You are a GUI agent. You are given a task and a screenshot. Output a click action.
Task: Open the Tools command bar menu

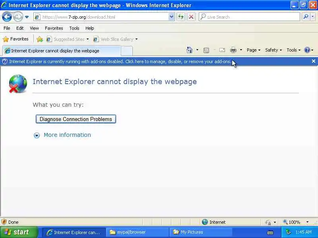pos(293,50)
